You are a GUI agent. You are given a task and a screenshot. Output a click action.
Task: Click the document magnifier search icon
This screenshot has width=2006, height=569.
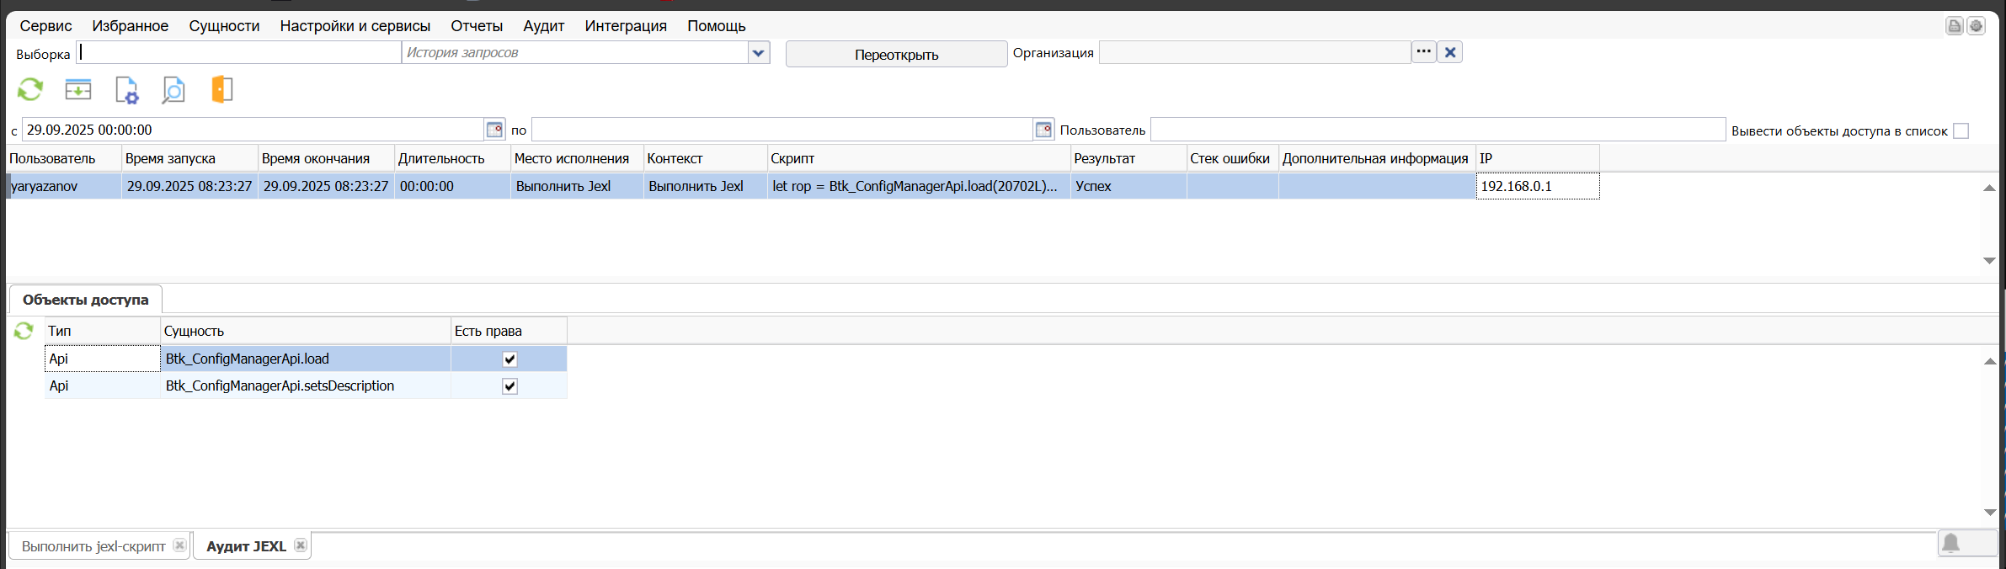173,90
